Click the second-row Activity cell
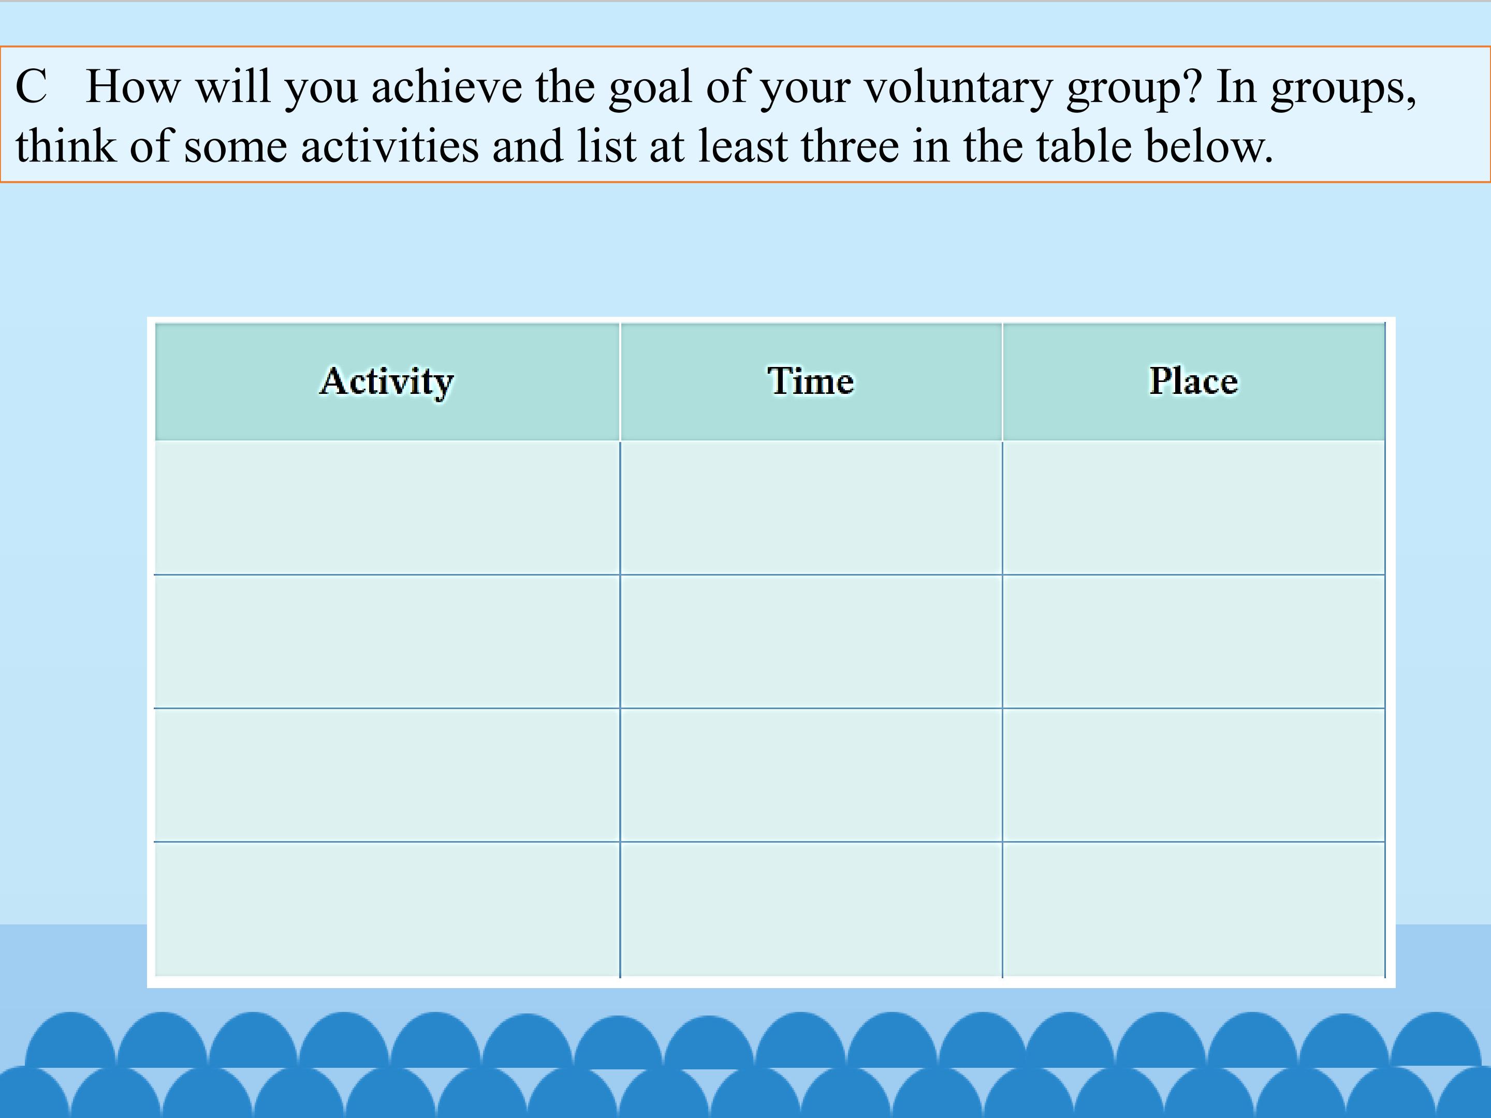1491x1118 pixels. click(387, 641)
